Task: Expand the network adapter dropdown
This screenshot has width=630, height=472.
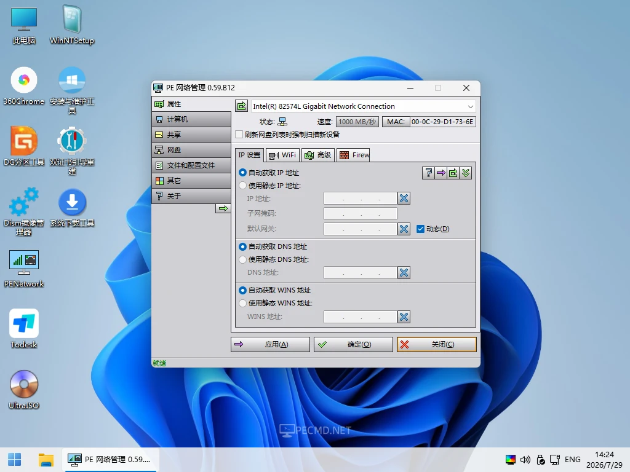Action: [x=470, y=106]
